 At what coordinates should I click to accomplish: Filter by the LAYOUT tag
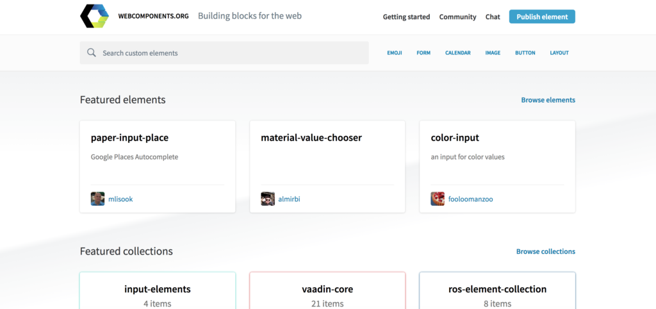559,53
